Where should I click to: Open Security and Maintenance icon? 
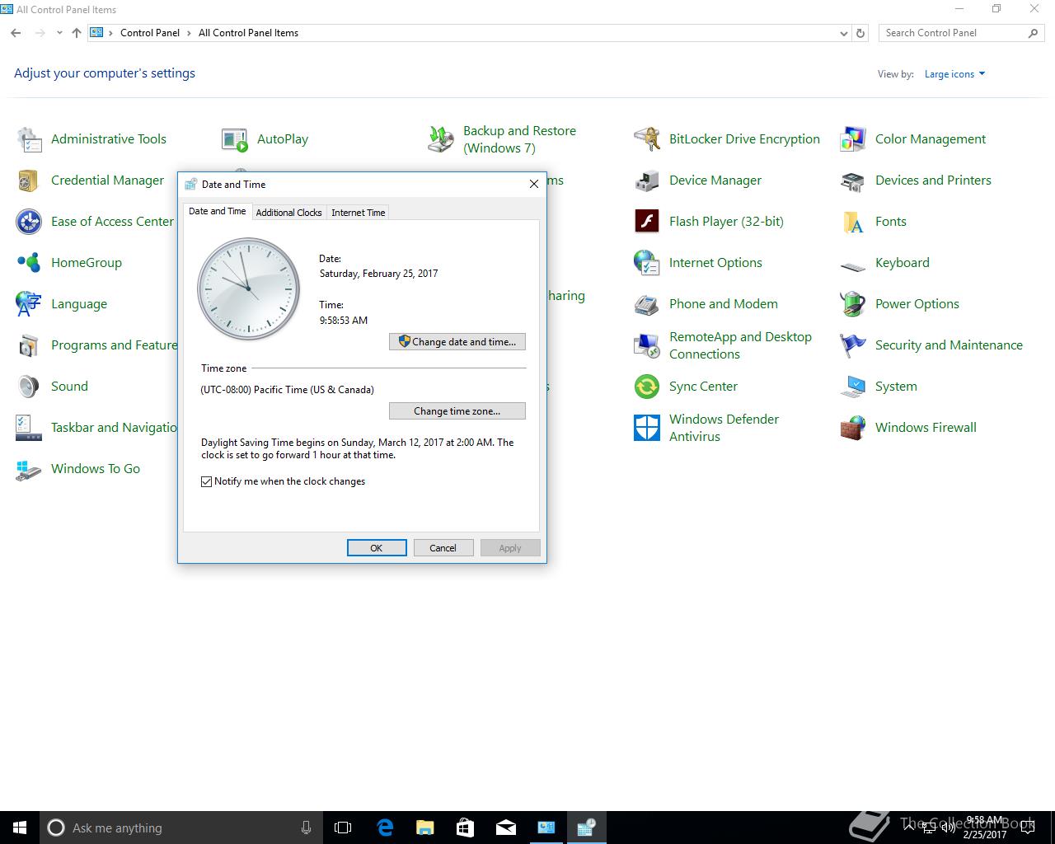853,345
